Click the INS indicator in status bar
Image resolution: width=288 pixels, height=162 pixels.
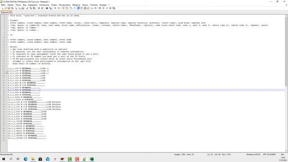point(282,154)
